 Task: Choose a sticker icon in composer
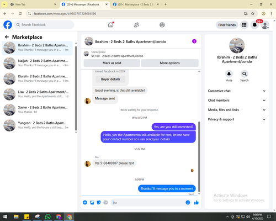pyautogui.click(x=99, y=203)
